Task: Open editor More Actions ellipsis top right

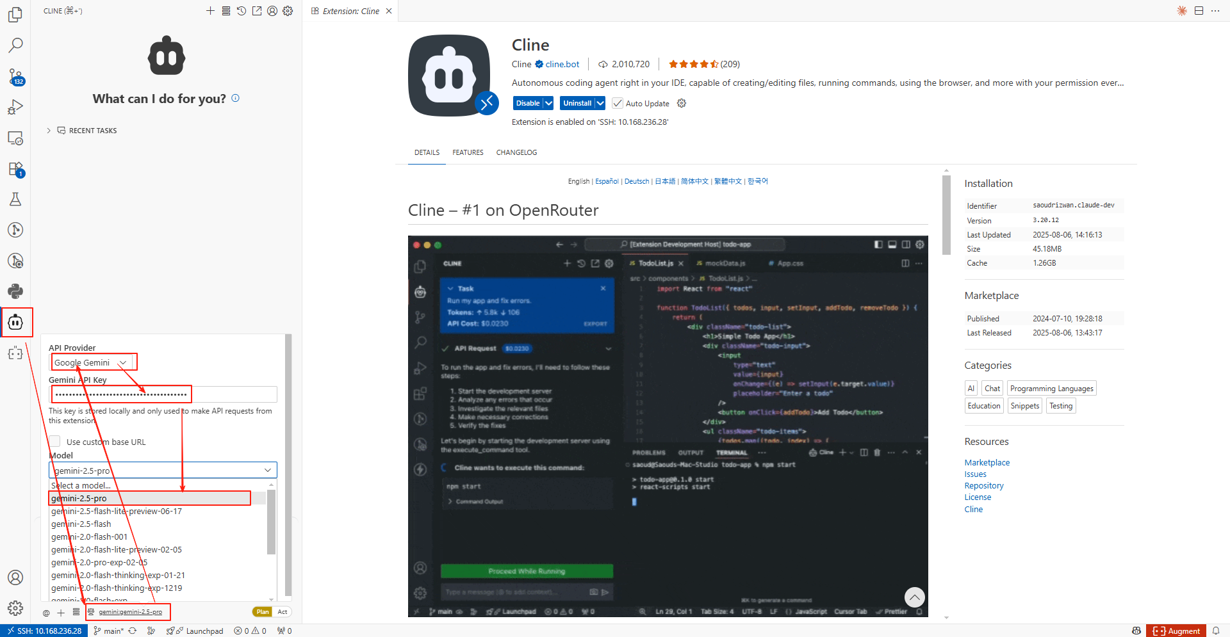Action: 1215,11
